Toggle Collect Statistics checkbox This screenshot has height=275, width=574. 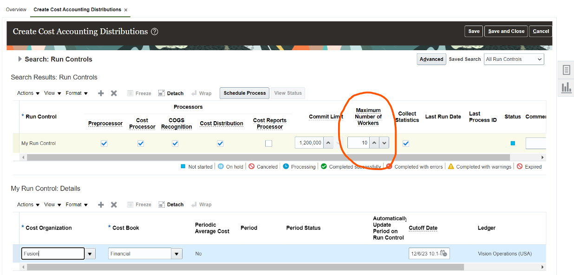click(406, 144)
